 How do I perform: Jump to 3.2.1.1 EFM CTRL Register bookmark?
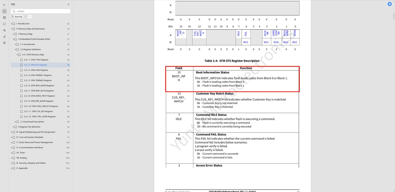(36, 60)
